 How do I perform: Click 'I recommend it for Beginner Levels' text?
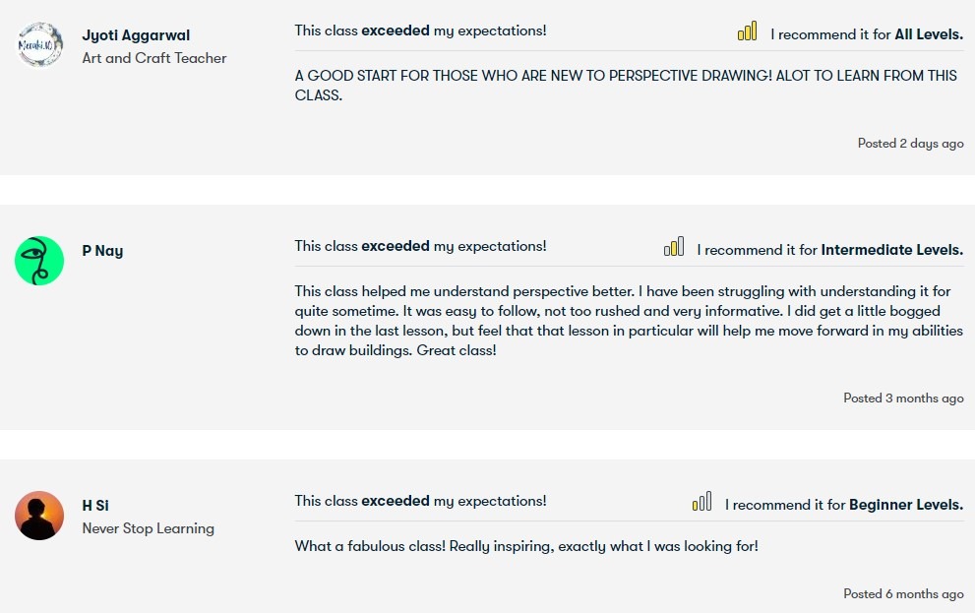(x=843, y=505)
